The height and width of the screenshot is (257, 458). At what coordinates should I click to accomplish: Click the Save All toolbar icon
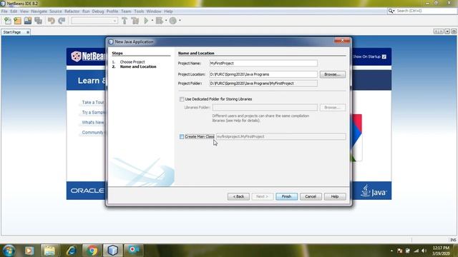[x=38, y=21]
